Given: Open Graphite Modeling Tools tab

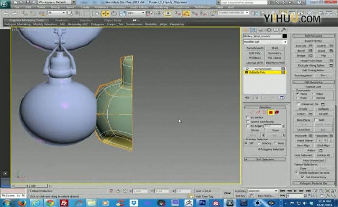Looking at the screenshot, I should [x=26, y=20].
